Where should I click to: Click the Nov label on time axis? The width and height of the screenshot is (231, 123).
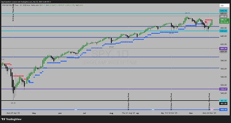pyautogui.click(x=191, y=113)
